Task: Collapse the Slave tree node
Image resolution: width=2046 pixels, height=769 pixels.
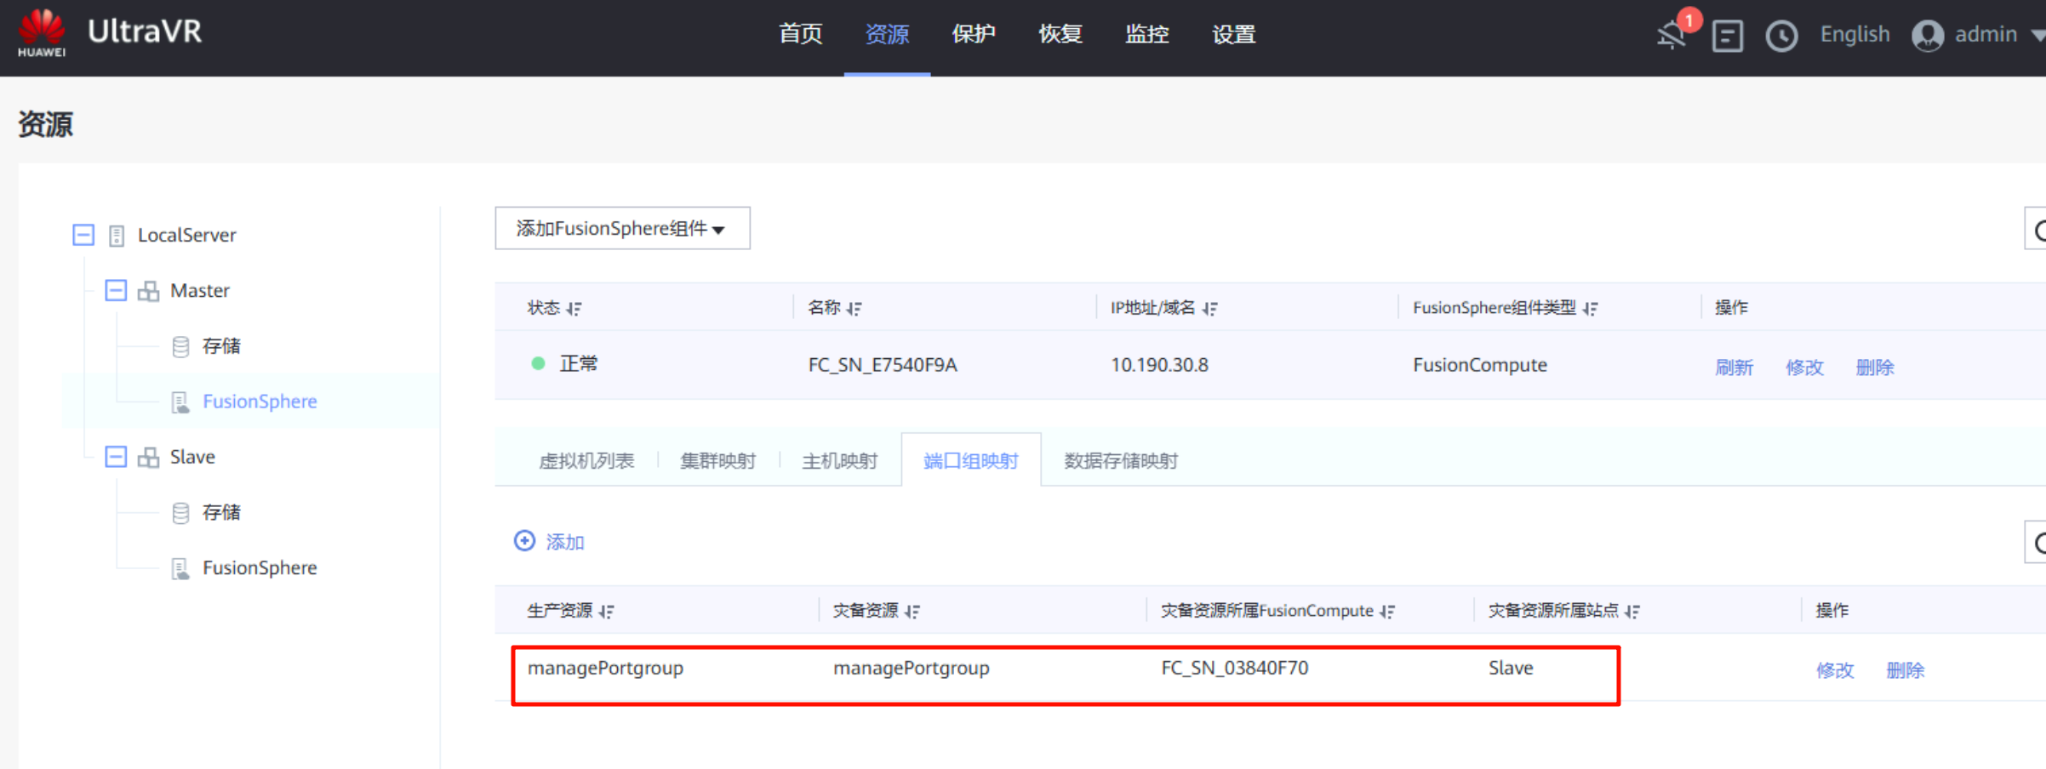Action: pos(116,457)
